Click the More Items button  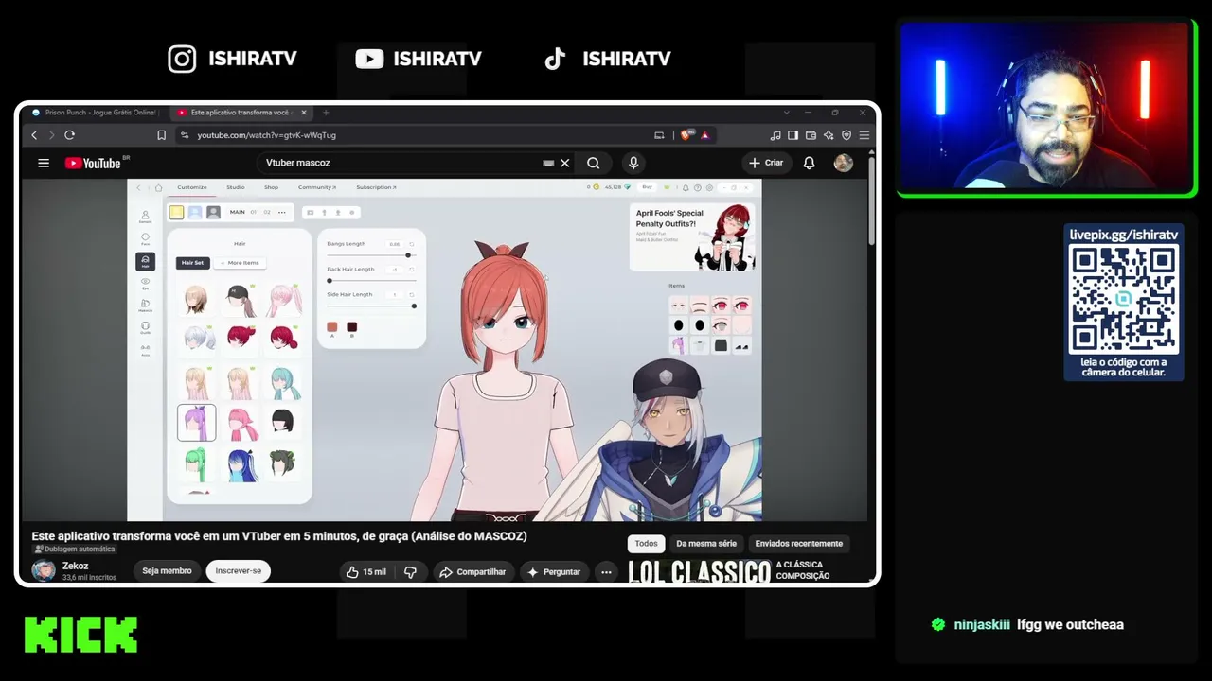(x=241, y=263)
